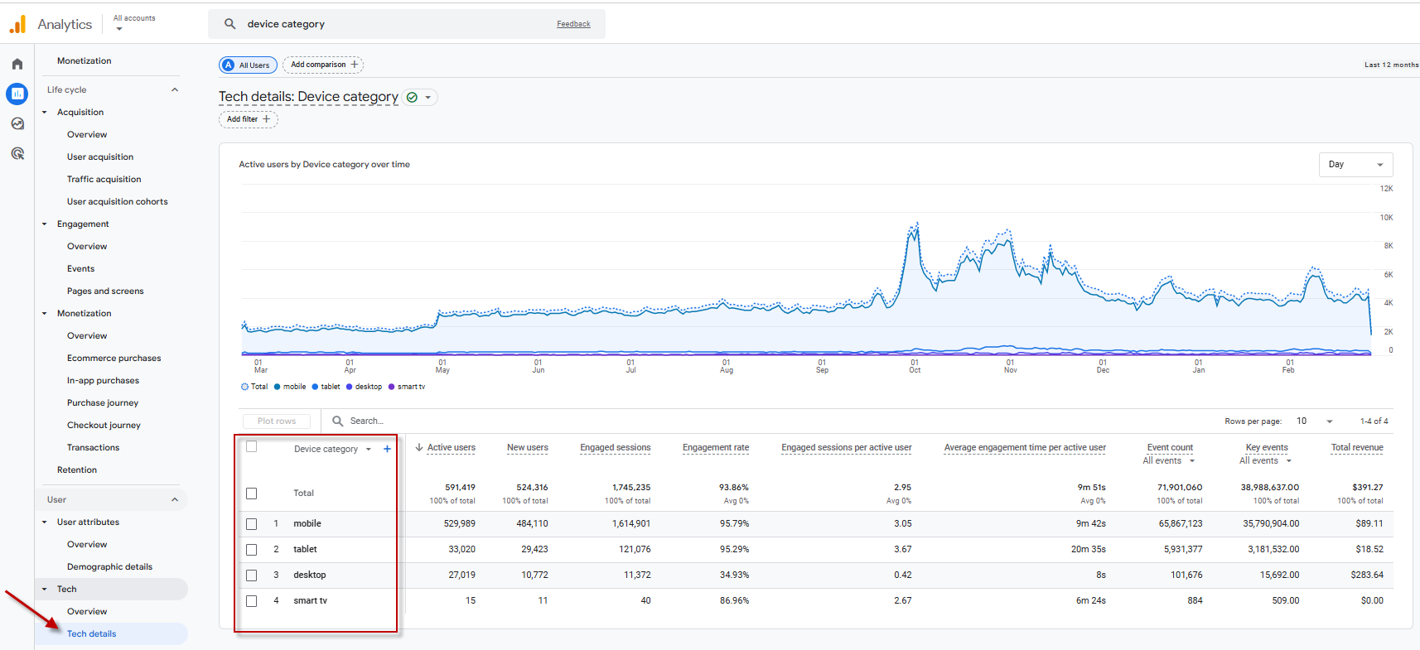This screenshot has width=1420, height=650.
Task: Open the All accounts dropdown
Action: click(x=134, y=23)
